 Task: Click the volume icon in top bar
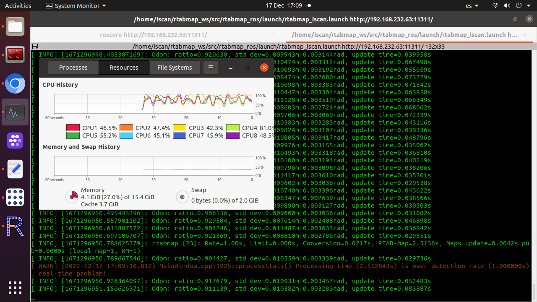click(507, 6)
